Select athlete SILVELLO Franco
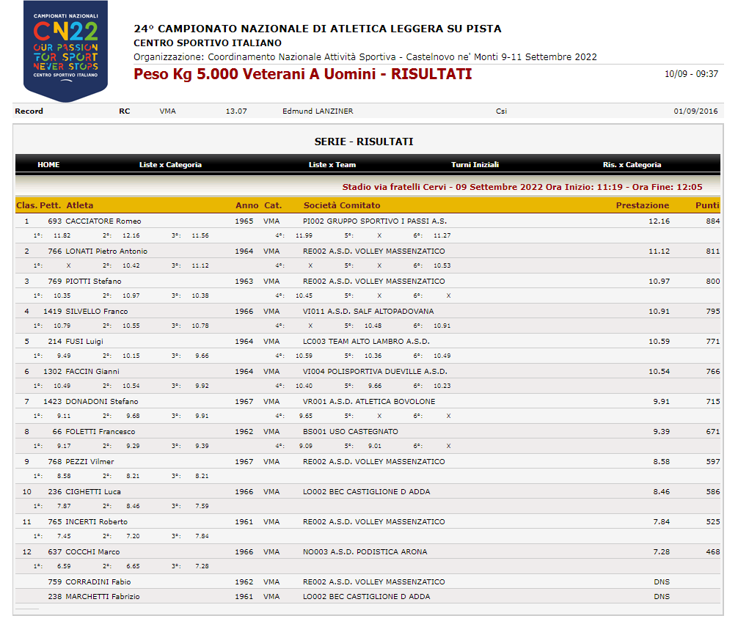 [97, 312]
